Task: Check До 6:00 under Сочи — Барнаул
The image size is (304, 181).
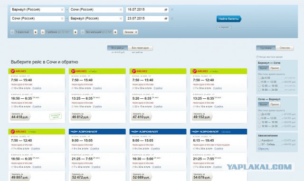Action: pos(259,114)
